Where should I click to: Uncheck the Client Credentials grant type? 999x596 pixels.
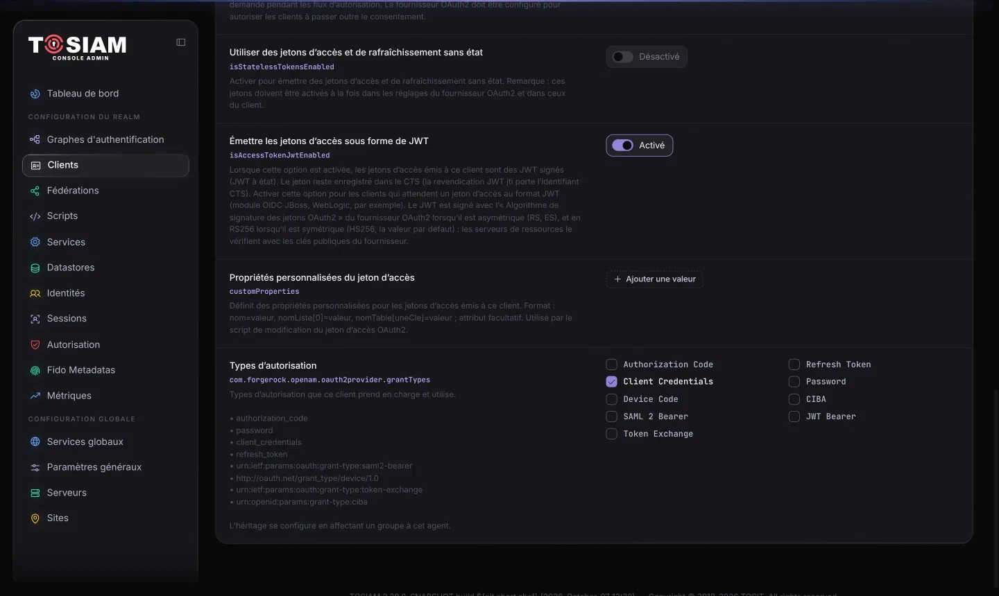(611, 382)
